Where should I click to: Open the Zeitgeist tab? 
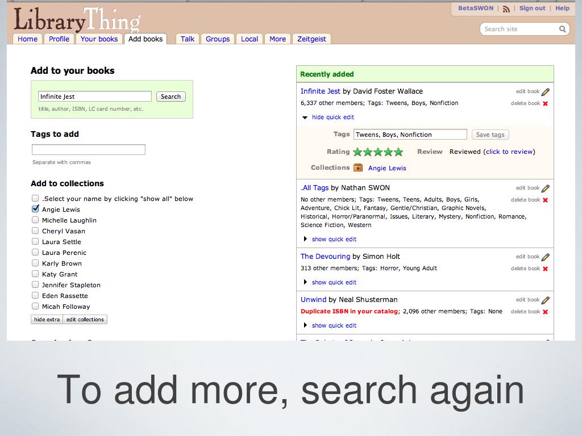point(311,39)
